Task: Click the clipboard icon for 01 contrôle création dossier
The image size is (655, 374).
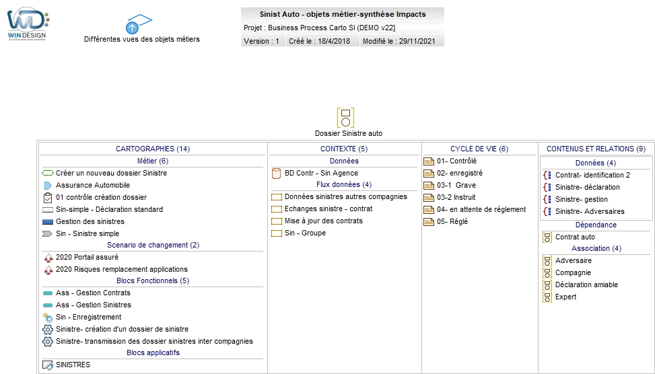Action: coord(48,198)
